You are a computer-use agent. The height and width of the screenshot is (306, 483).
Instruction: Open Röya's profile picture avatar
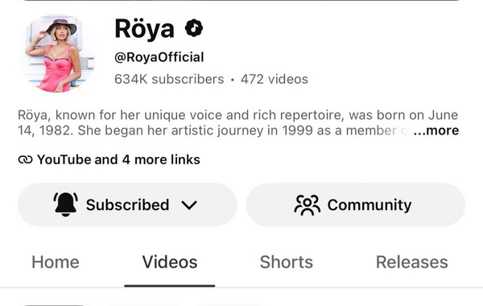click(x=57, y=54)
